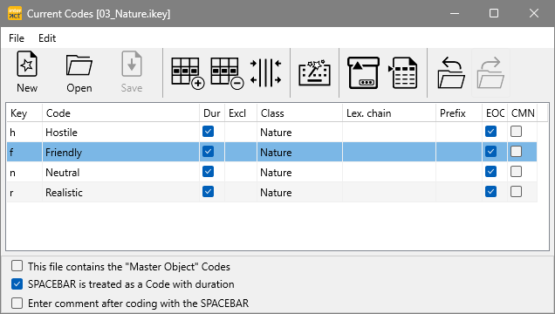The height and width of the screenshot is (314, 555).
Task: Click the Class column header
Action: pos(299,113)
